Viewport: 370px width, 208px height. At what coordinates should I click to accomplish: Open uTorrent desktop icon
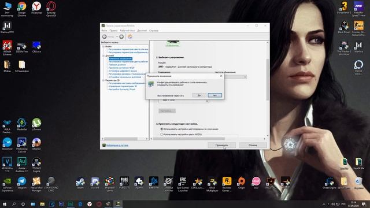coord(36,124)
